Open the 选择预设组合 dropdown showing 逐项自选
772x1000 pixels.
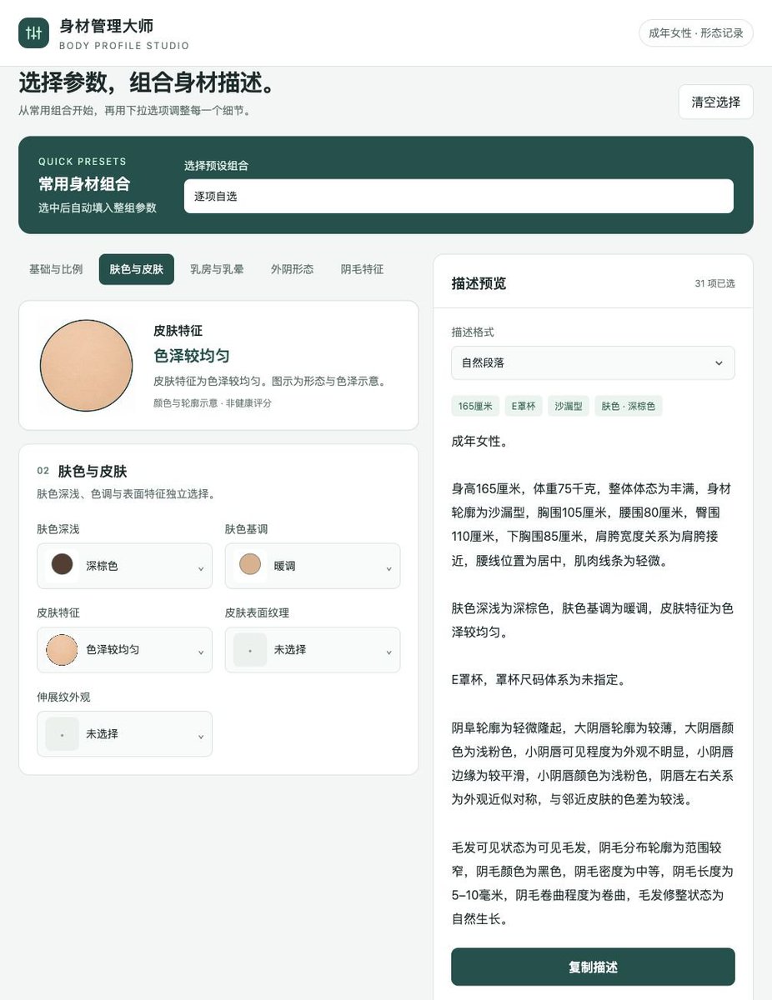click(459, 196)
